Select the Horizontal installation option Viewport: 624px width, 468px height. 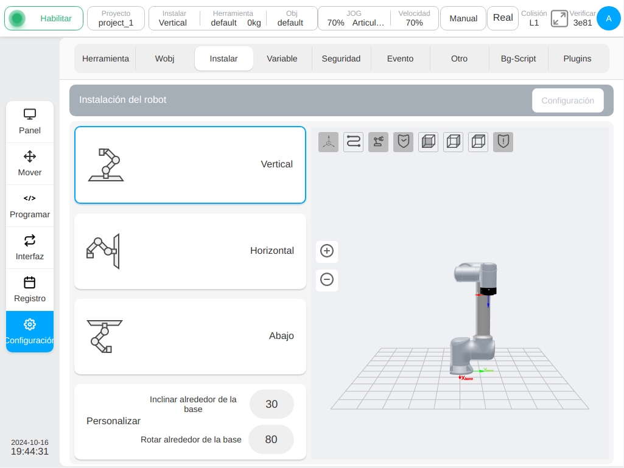point(190,251)
